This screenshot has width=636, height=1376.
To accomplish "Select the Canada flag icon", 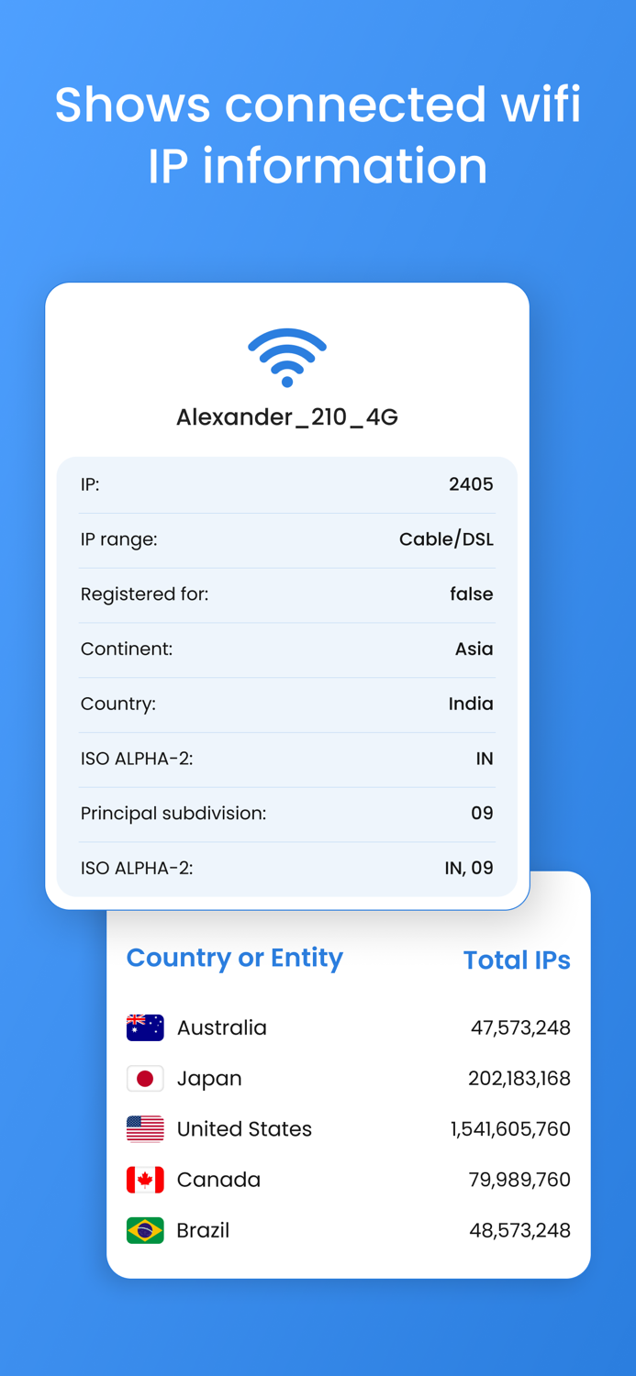I will [145, 1179].
